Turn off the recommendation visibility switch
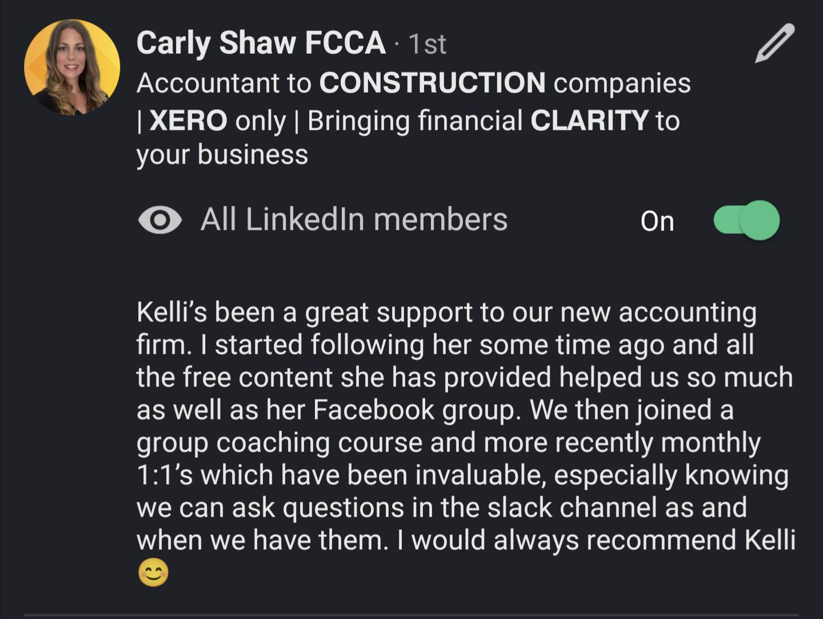The width and height of the screenshot is (823, 619). (746, 220)
